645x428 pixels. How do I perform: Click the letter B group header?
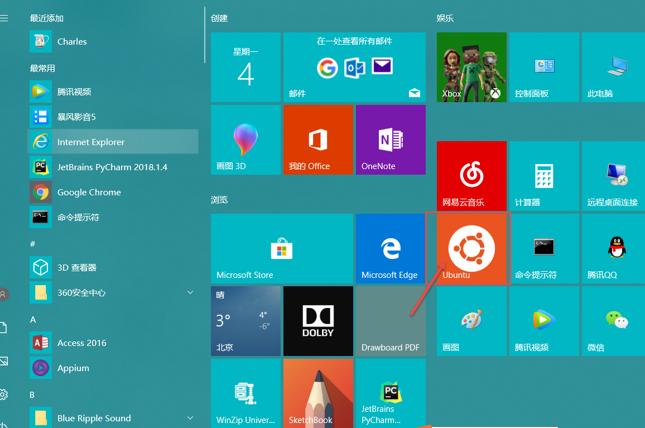[x=32, y=395]
